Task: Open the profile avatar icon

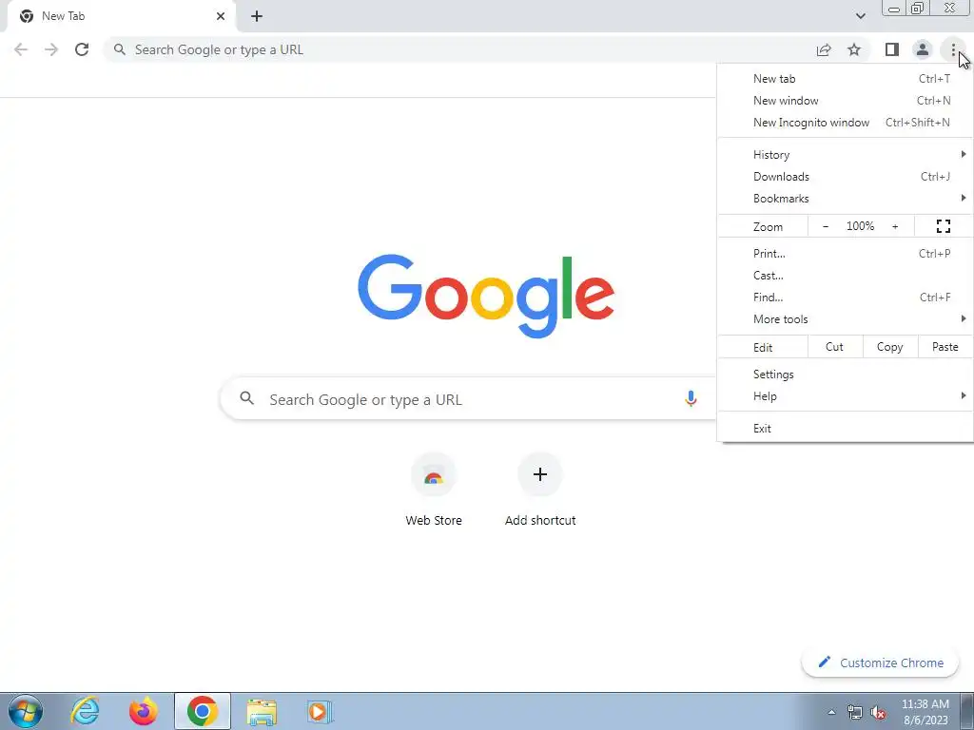Action: tap(923, 49)
